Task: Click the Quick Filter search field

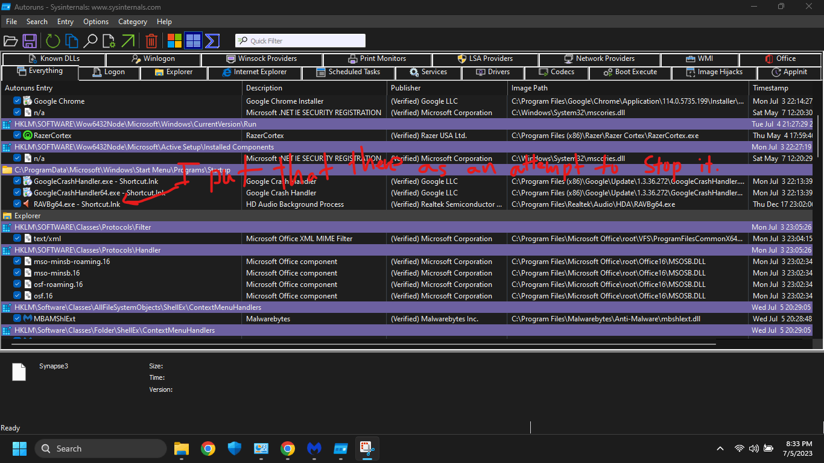Action: click(300, 41)
